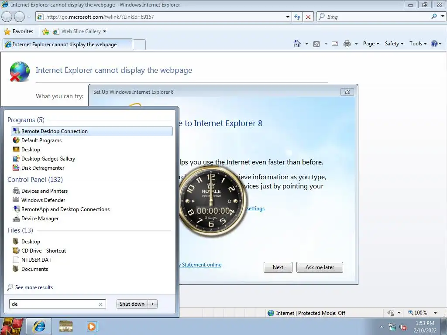
Task: Click the Print toolbar icon
Action: point(347,44)
